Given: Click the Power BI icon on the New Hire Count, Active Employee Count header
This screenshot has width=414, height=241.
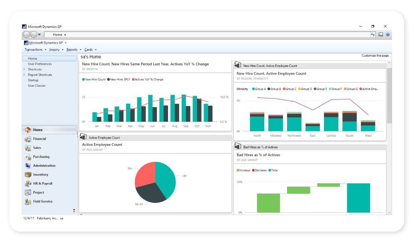Looking at the screenshot, I should pos(238,65).
